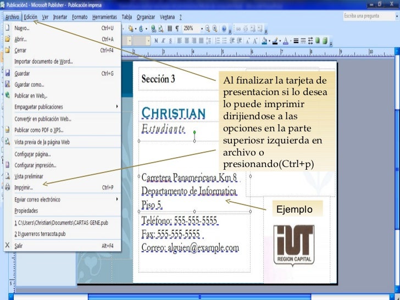Open the font size dropdown
400x300 pixels.
pyautogui.click(x=148, y=41)
